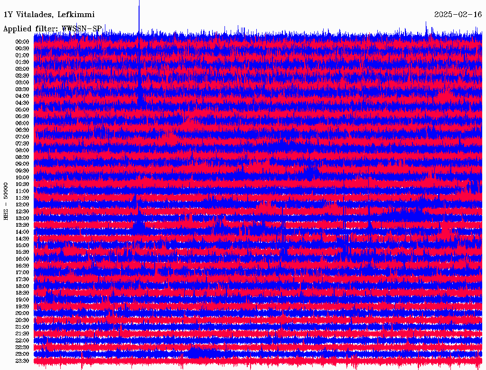This screenshot has width=486, height=370.
Task: Select the 08:00 time label
Action: 22,150
